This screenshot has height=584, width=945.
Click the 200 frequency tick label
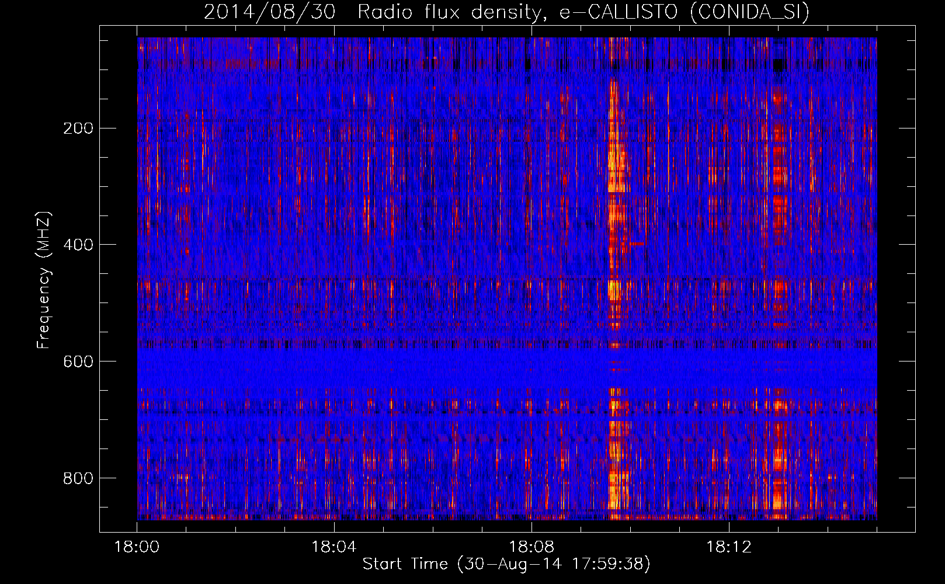pos(78,128)
